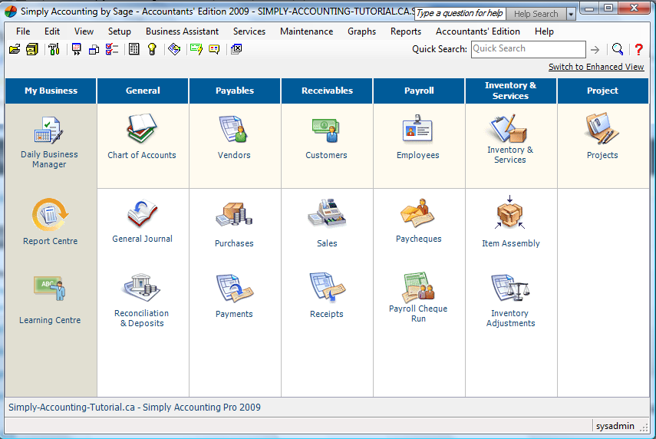Open the Vendors ledger icon
The width and height of the screenshot is (656, 439).
[234, 137]
